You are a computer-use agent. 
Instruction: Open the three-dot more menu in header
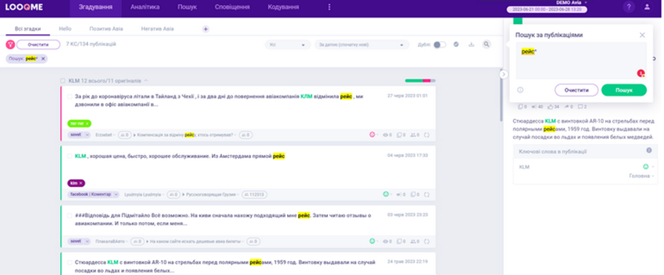329,7
